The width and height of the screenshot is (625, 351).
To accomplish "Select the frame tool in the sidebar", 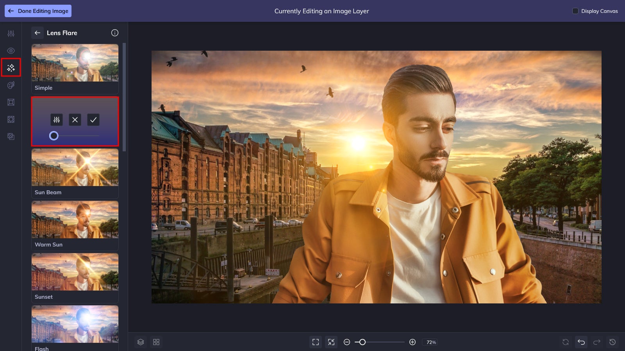I will coord(11,102).
